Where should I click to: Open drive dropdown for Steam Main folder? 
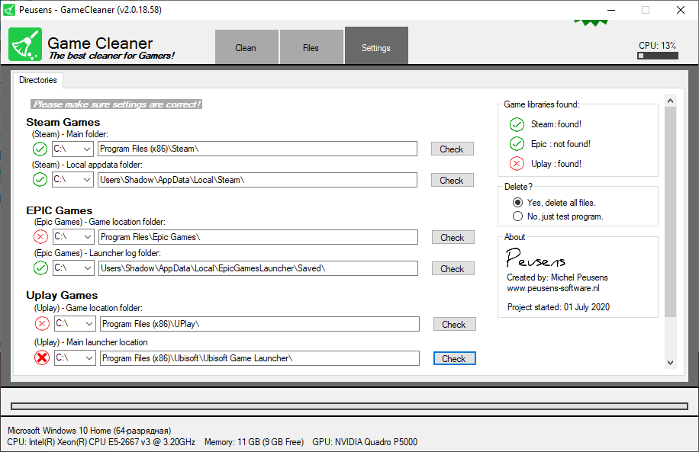tap(72, 149)
